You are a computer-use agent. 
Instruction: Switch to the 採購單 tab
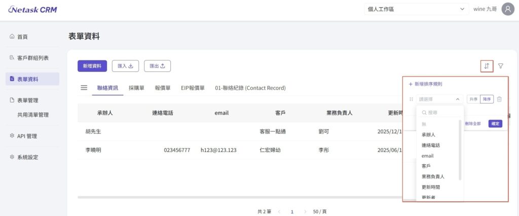tap(136, 88)
